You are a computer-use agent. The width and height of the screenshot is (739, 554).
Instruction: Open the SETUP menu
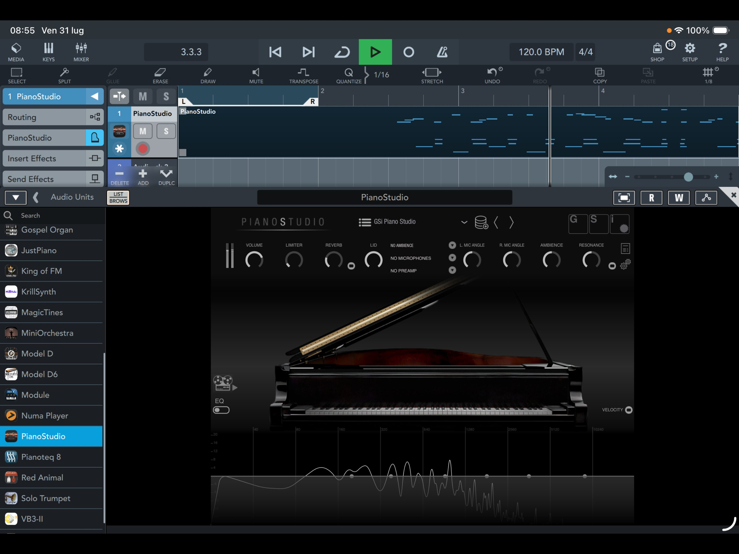click(x=690, y=52)
